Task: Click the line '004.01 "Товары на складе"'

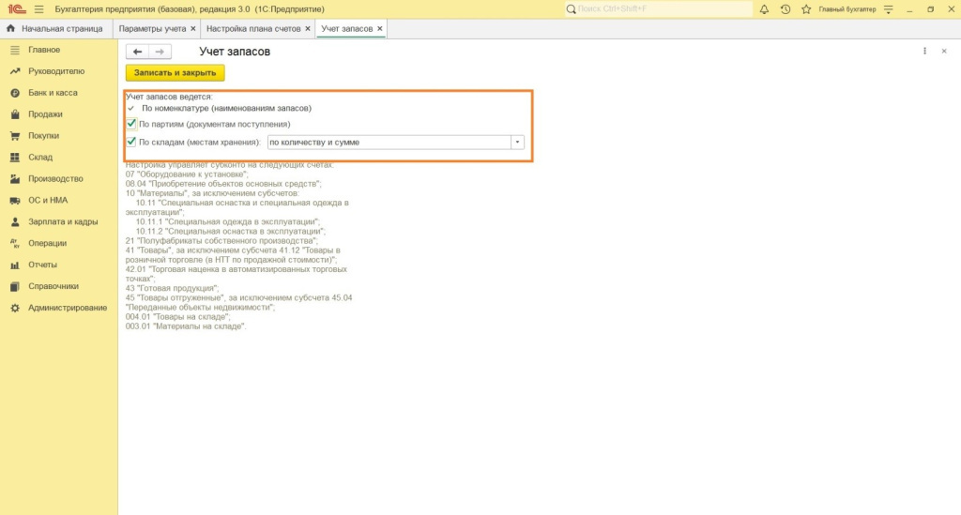Action: click(x=178, y=316)
